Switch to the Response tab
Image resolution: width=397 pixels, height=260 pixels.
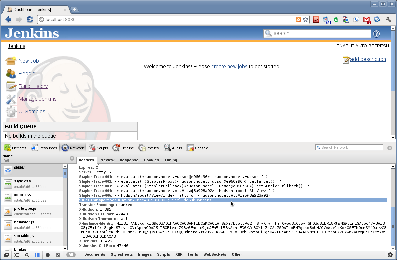pyautogui.click(x=129, y=160)
